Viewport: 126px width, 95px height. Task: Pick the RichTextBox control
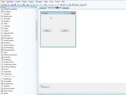[7, 81]
